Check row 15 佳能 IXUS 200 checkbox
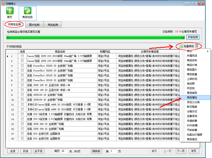This screenshot has width=212, height=158. pos(22,124)
